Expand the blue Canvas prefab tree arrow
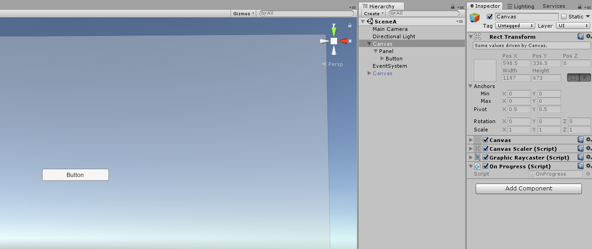The width and height of the screenshot is (592, 249). coord(369,73)
